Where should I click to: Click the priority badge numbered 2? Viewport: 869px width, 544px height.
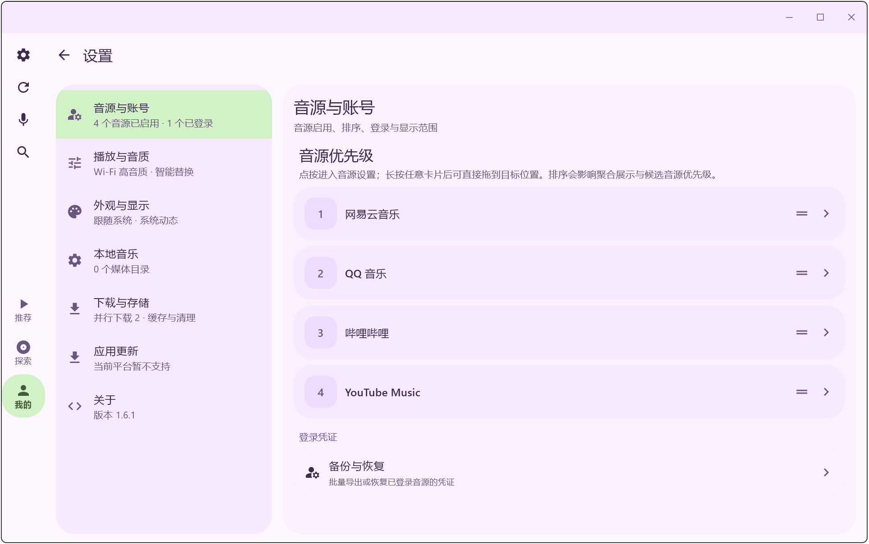coord(321,273)
